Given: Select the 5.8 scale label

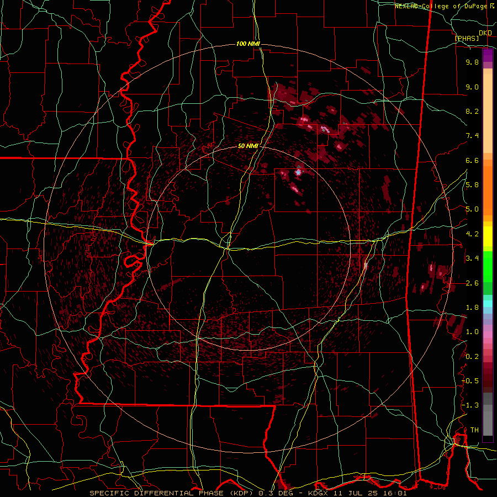Looking at the screenshot, I should [x=472, y=185].
